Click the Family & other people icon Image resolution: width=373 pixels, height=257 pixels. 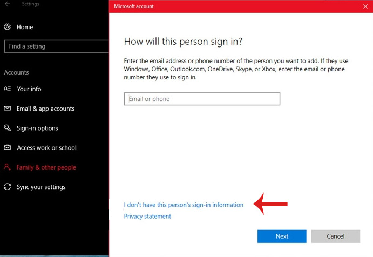click(8, 167)
